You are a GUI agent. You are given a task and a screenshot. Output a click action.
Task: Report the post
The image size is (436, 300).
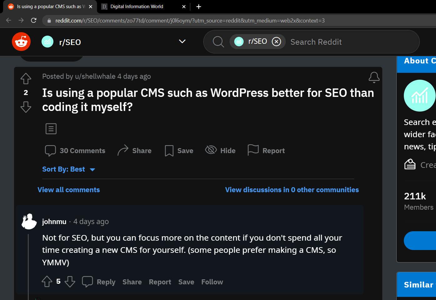pos(266,150)
